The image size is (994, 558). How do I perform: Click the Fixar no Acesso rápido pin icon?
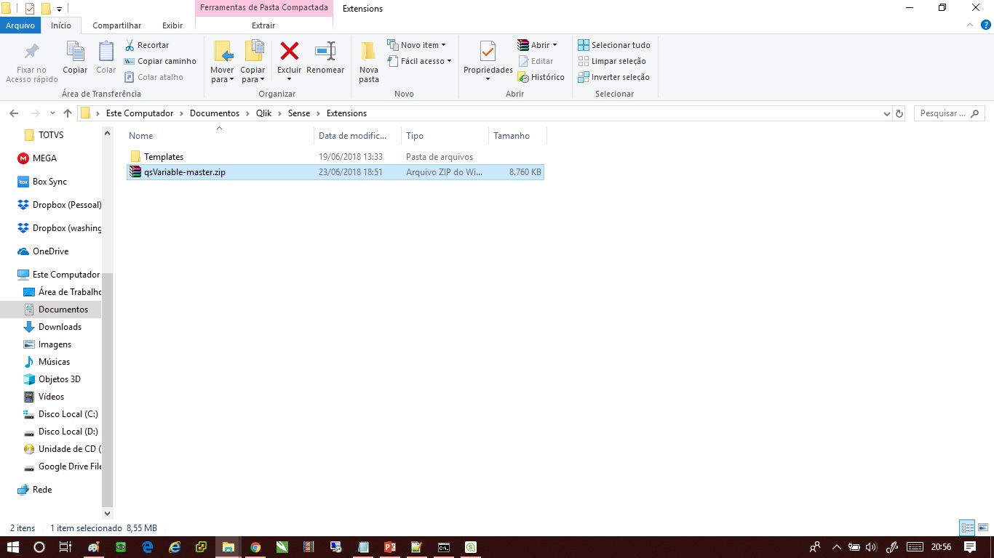pos(31,51)
